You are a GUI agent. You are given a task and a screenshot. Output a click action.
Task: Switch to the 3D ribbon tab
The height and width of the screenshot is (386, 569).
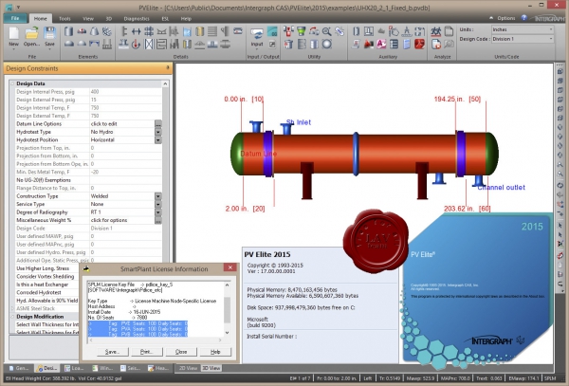coord(109,19)
